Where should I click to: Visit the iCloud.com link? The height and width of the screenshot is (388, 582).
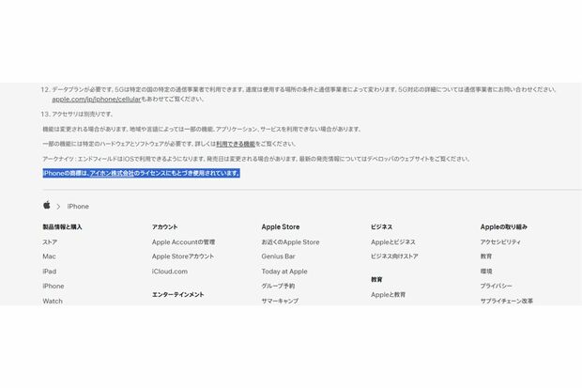pyautogui.click(x=170, y=272)
